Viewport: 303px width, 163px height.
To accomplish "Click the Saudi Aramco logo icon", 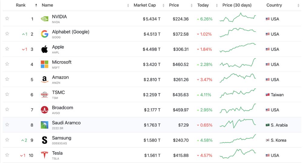I will (x=45, y=125).
